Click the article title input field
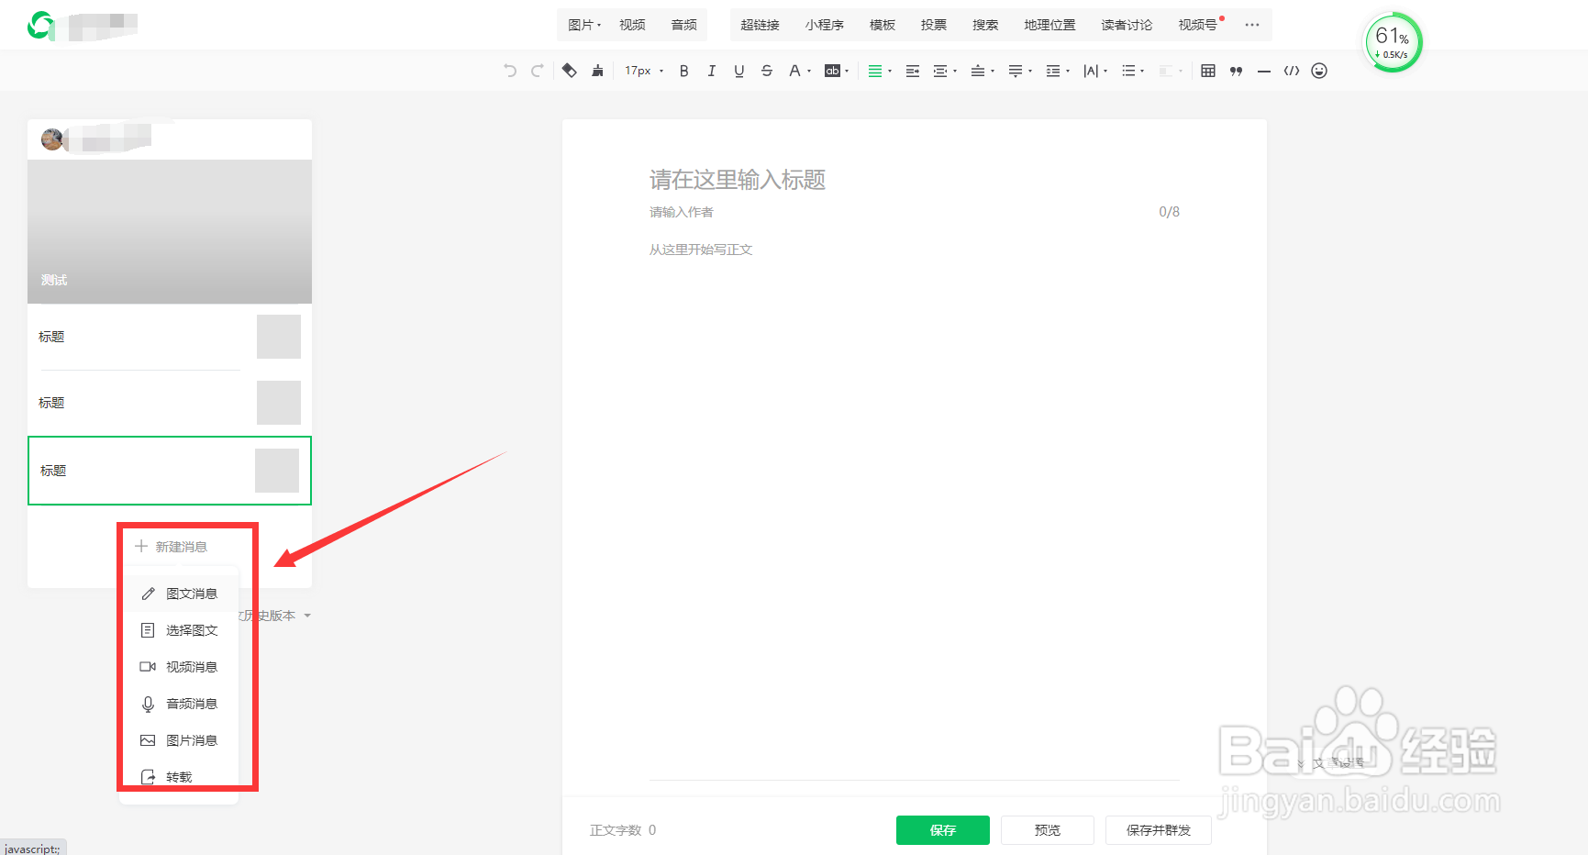Screen dimensions: 1588x855 pyautogui.click(x=826, y=181)
